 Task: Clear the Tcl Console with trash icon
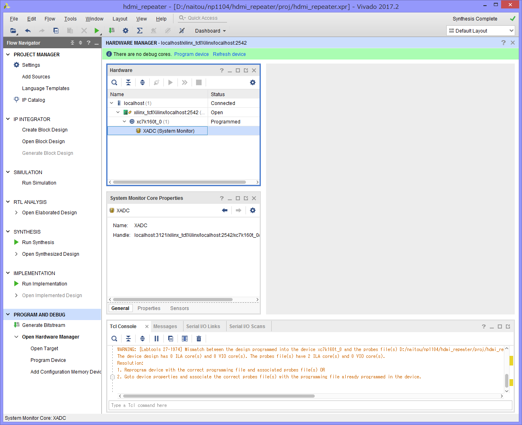198,339
